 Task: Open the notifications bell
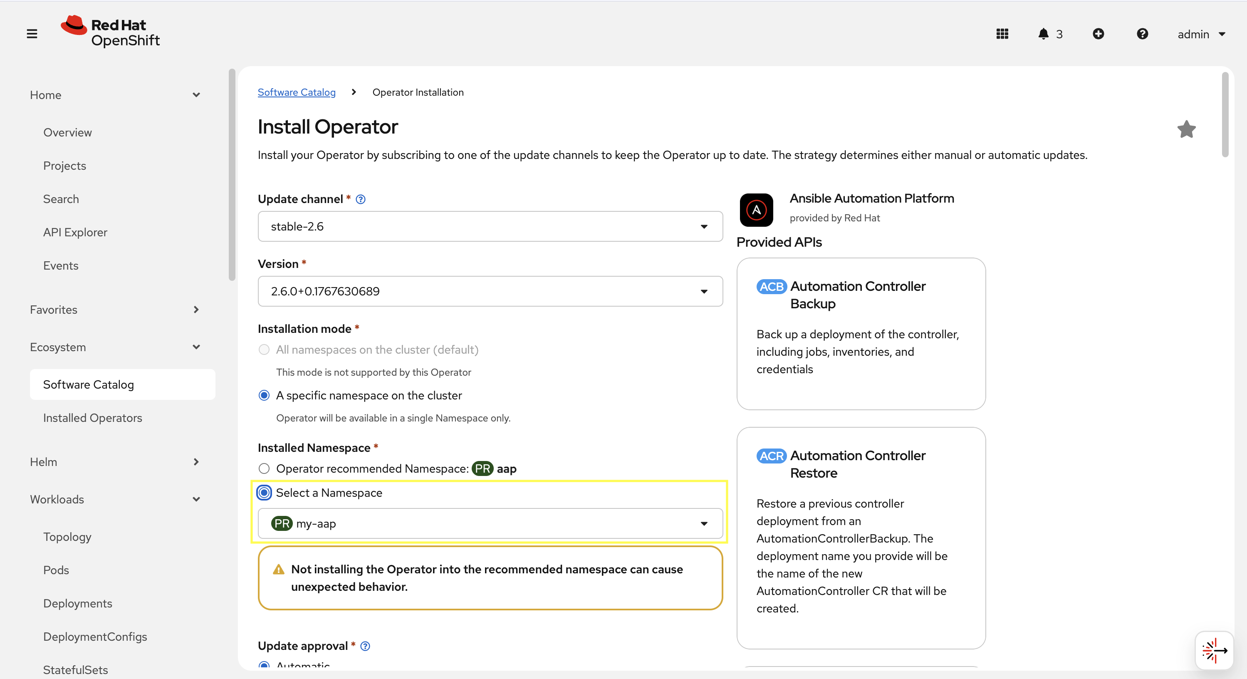1043,34
